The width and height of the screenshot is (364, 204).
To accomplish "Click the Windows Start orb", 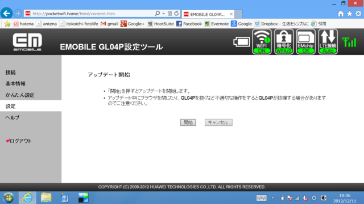I will pyautogui.click(x=9, y=198).
